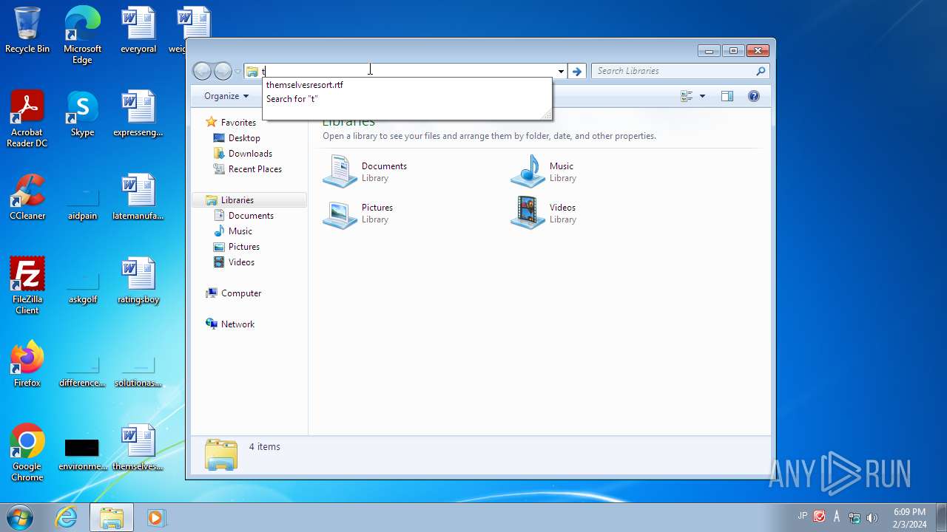The height and width of the screenshot is (532, 947).
Task: Launch Google Chrome from desktop
Action: (27, 453)
